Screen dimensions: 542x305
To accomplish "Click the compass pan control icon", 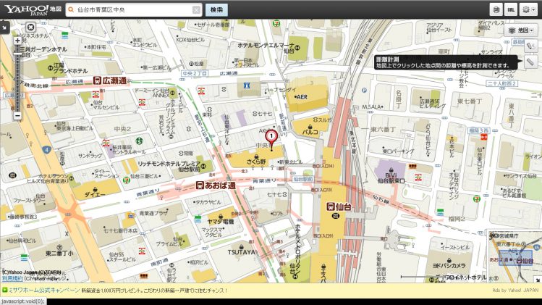I will click(x=30, y=28).
